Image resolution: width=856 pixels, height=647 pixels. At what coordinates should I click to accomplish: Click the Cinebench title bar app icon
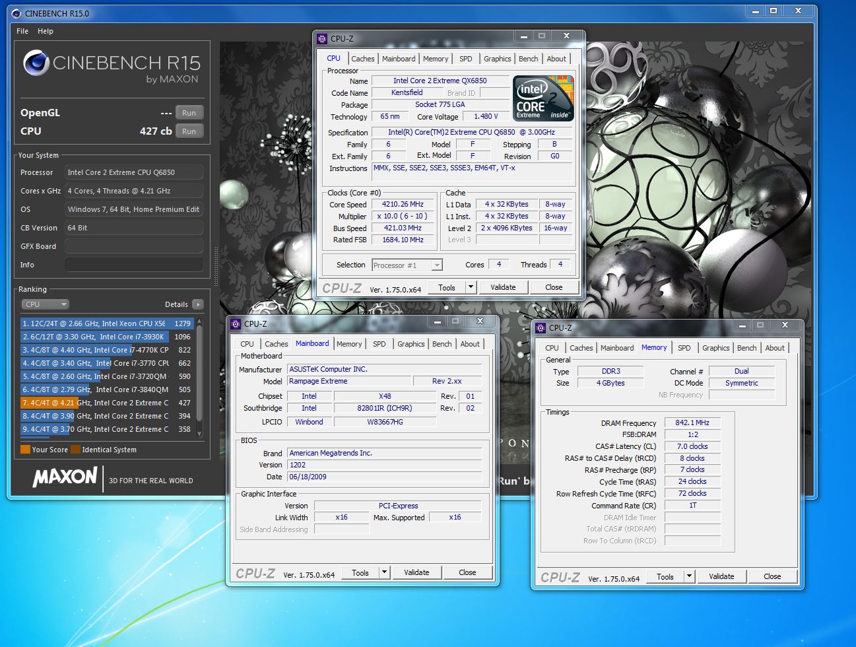(x=16, y=13)
